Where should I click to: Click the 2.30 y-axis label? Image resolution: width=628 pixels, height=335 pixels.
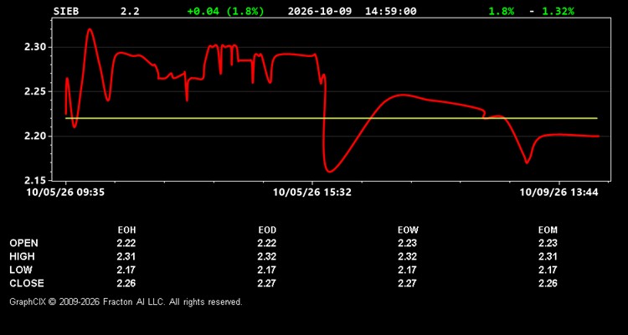(35, 47)
